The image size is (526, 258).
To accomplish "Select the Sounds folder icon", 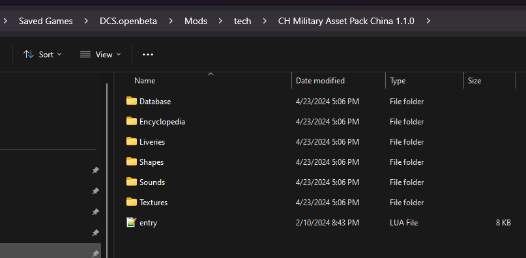I will tap(132, 182).
